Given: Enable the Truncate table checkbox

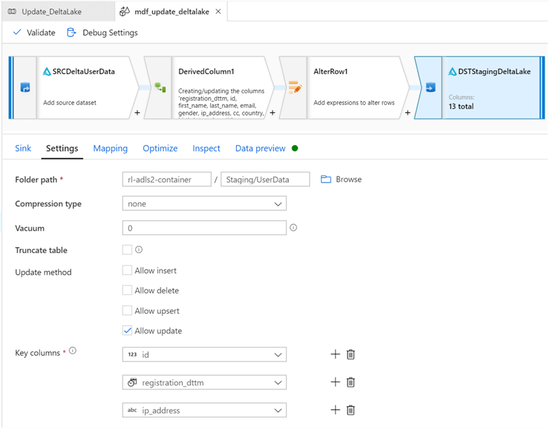Looking at the screenshot, I should pos(127,249).
